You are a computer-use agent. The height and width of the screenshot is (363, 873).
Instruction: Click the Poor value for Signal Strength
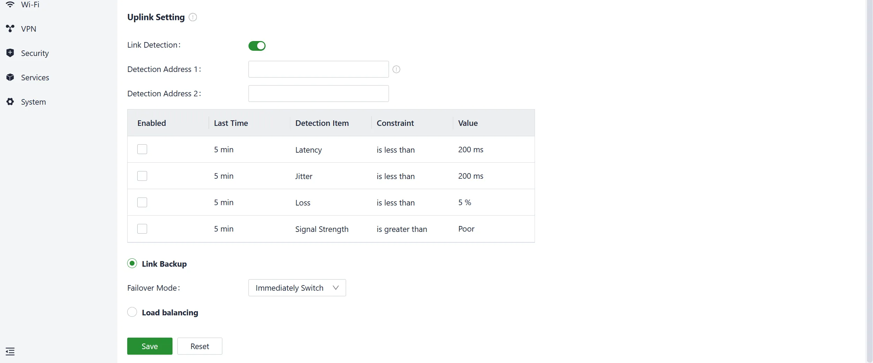click(x=466, y=229)
